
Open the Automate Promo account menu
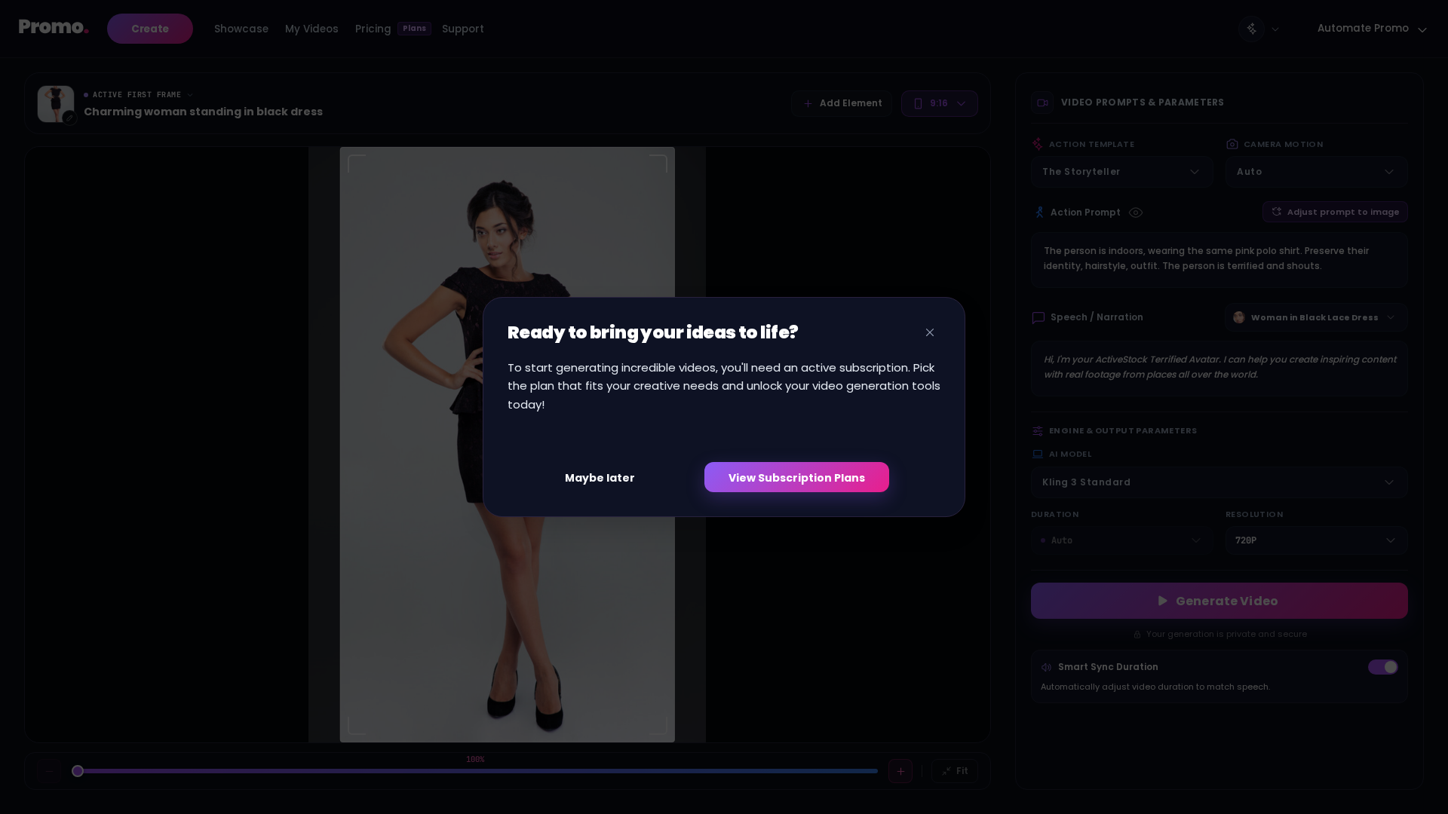point(1372,29)
